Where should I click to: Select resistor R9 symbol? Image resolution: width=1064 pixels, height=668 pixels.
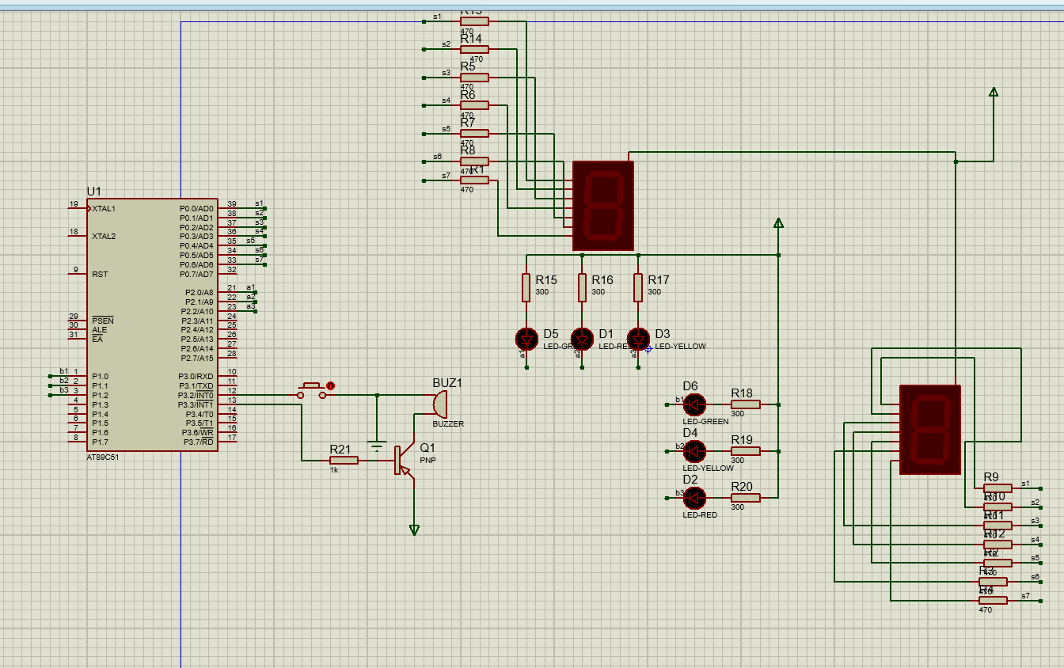click(997, 488)
